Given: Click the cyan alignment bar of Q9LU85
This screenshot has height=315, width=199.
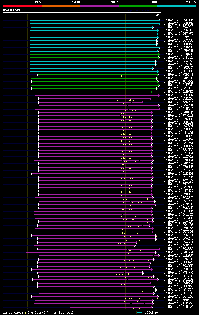Looking at the screenshot, I should tap(95, 20).
